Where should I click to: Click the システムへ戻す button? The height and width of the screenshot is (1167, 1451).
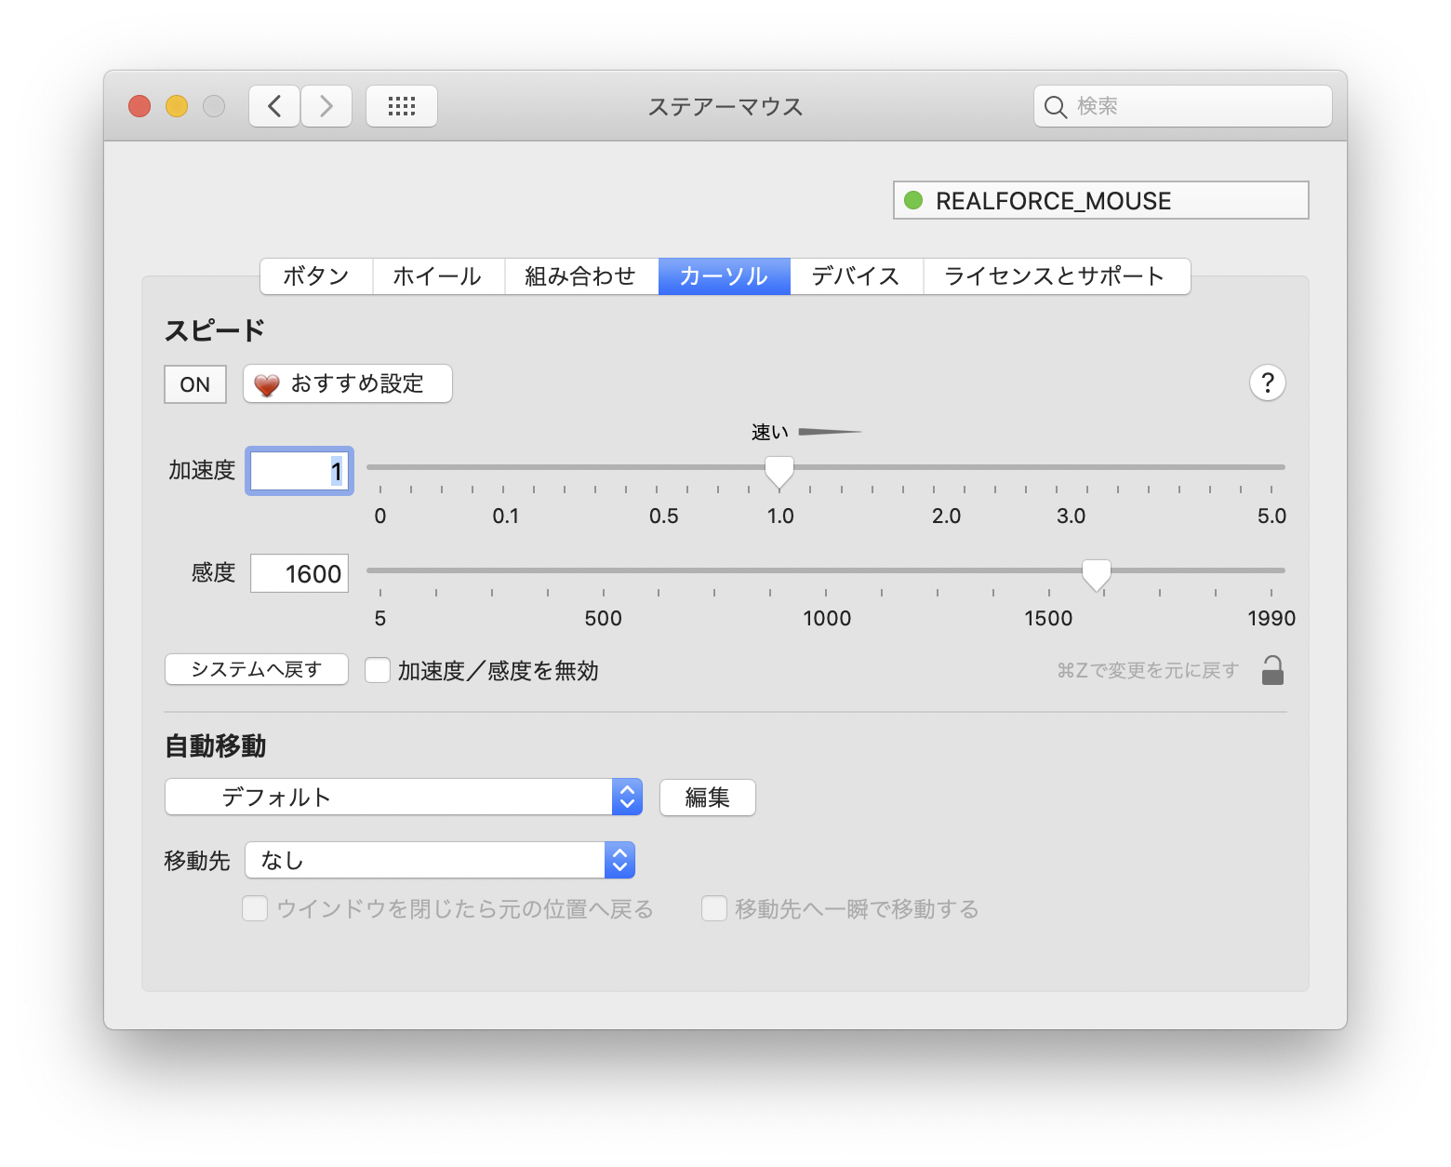(257, 669)
